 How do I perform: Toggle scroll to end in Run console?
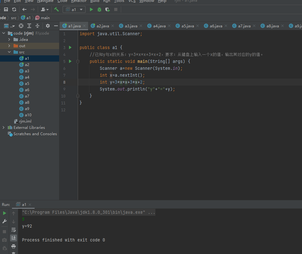(x=14, y=238)
